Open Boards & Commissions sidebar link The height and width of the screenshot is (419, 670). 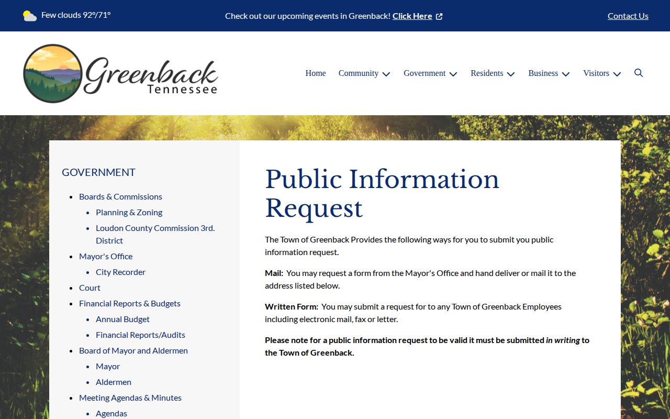click(120, 196)
